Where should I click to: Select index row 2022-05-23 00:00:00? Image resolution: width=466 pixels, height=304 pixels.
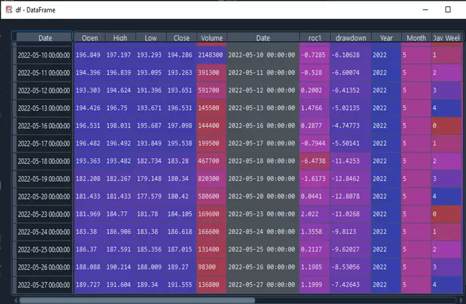pos(43,214)
